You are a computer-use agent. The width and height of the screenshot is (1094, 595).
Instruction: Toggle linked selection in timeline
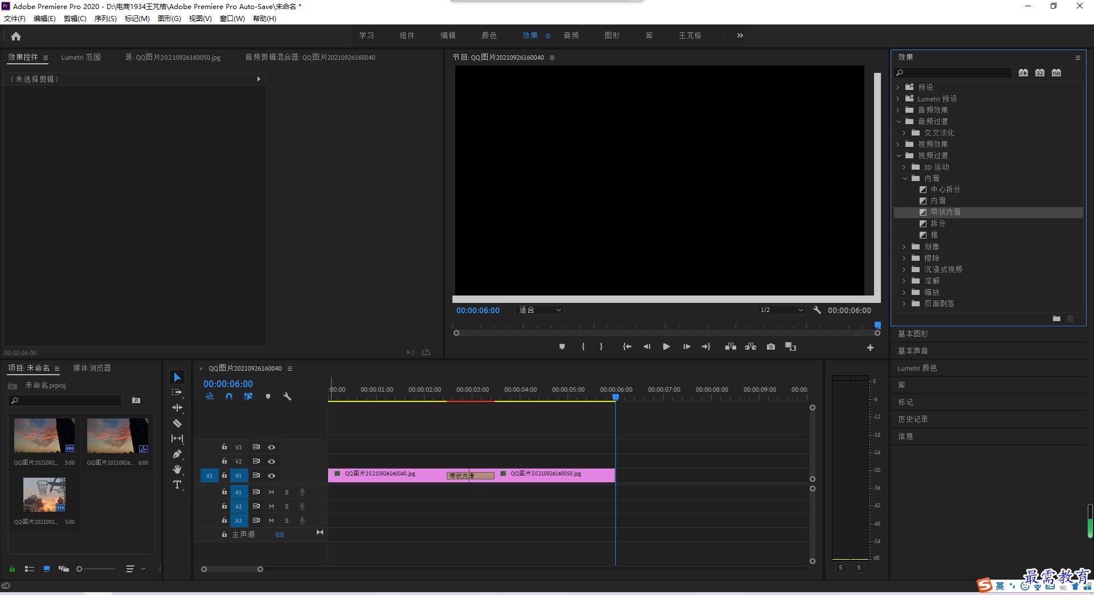click(248, 396)
